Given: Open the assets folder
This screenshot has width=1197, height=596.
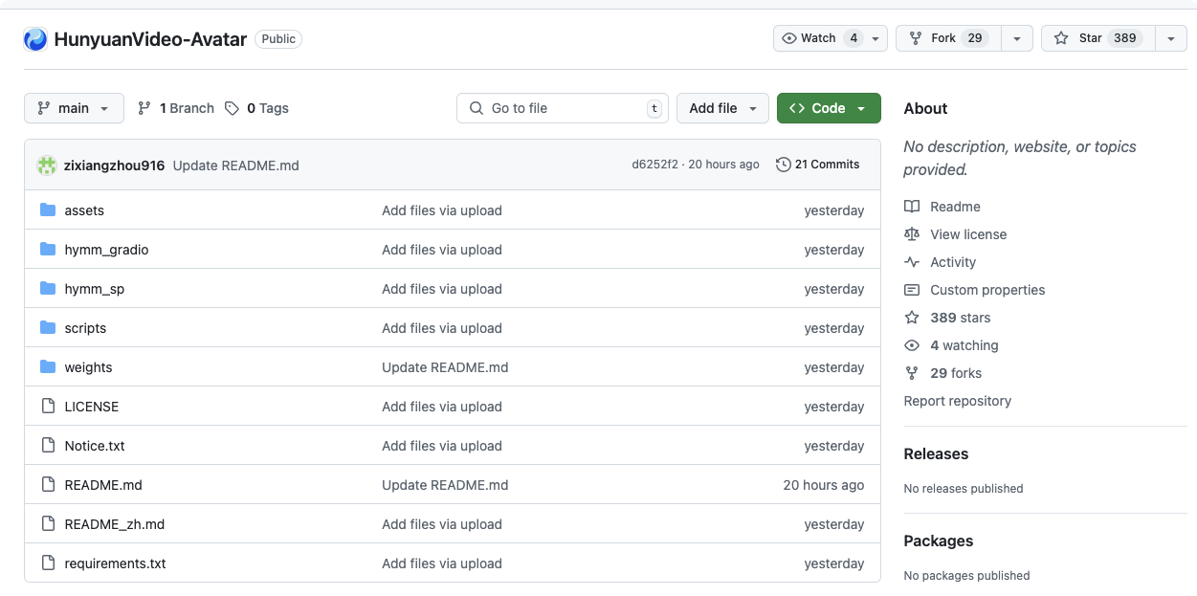Looking at the screenshot, I should [x=84, y=210].
